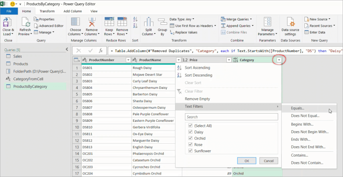Cancel formula with the X icon

[x=79, y=51]
